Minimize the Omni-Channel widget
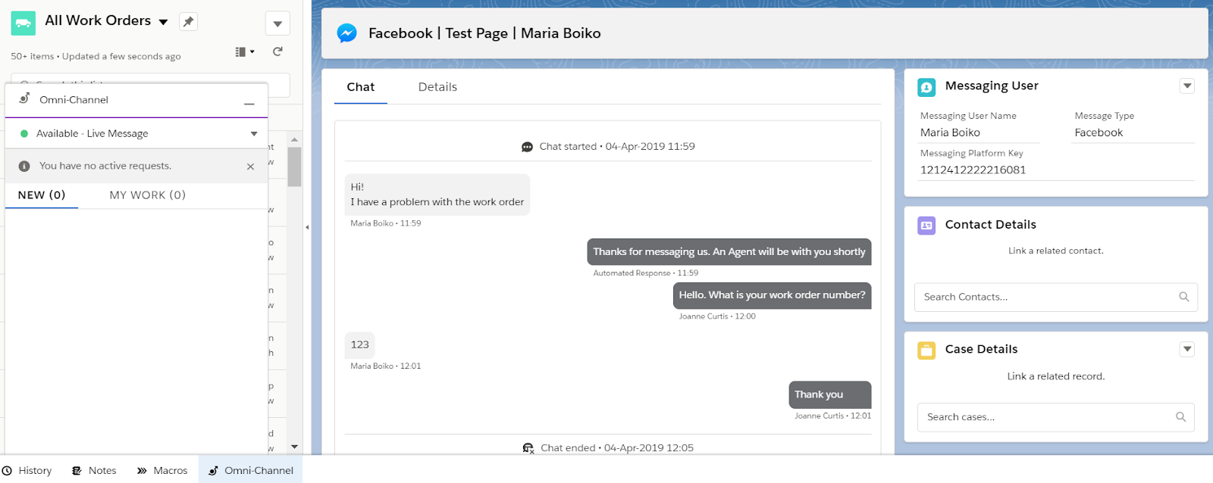Image resolution: width=1213 pixels, height=483 pixels. 249,104
